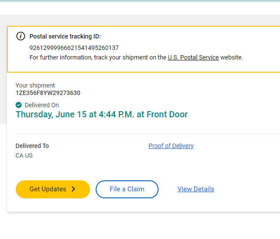
Task: Click the horizontal divider above Delivered To
Action: pos(148,133)
